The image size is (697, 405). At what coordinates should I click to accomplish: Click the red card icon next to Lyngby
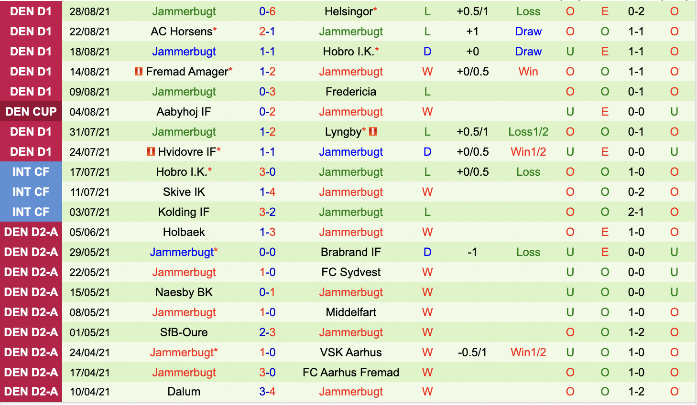373,131
